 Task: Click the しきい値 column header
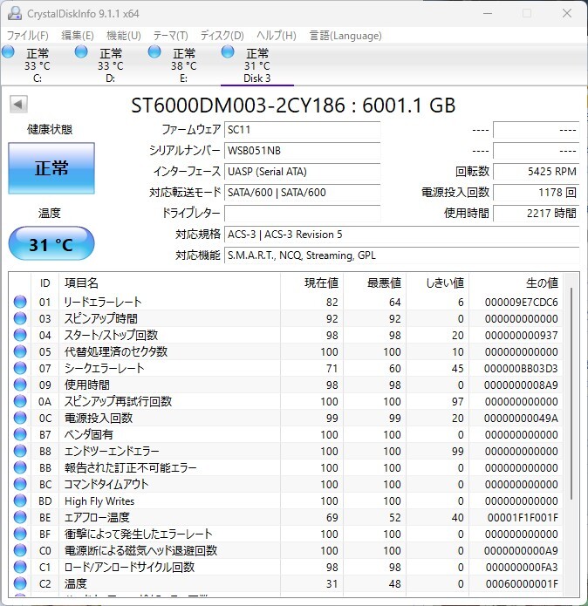pyautogui.click(x=438, y=283)
